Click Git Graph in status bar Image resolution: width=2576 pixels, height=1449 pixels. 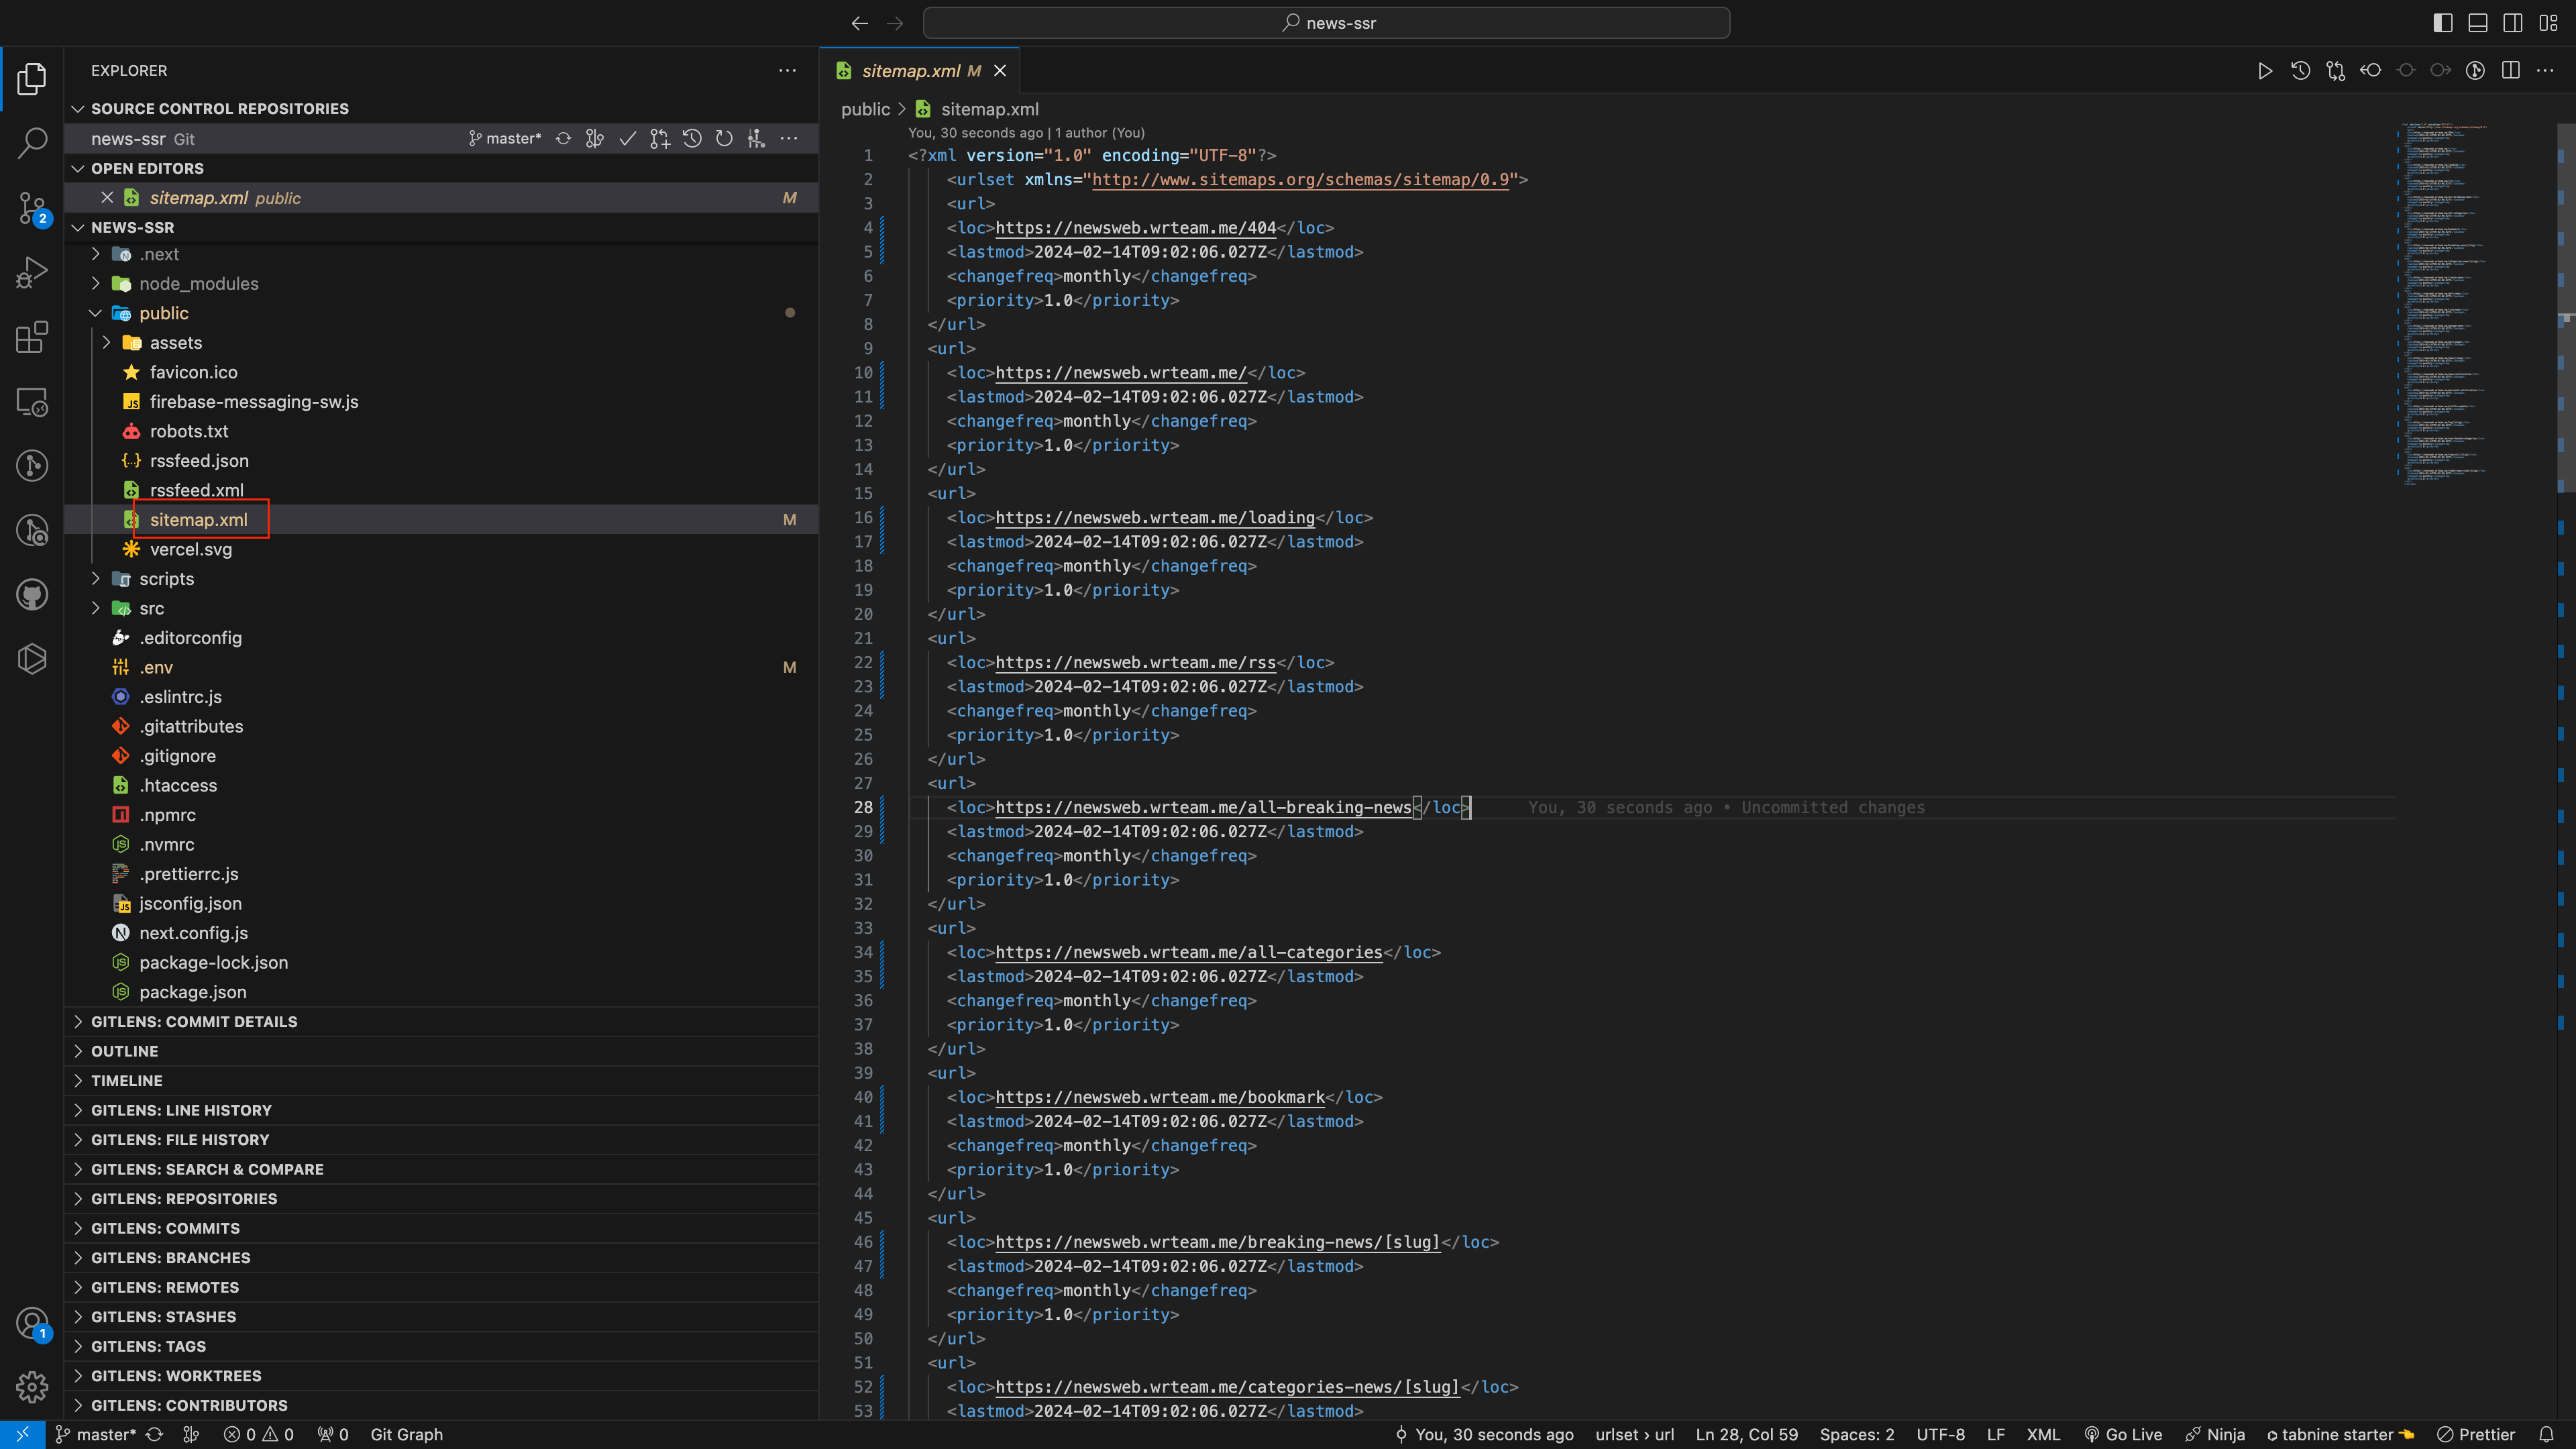pyautogui.click(x=406, y=1434)
